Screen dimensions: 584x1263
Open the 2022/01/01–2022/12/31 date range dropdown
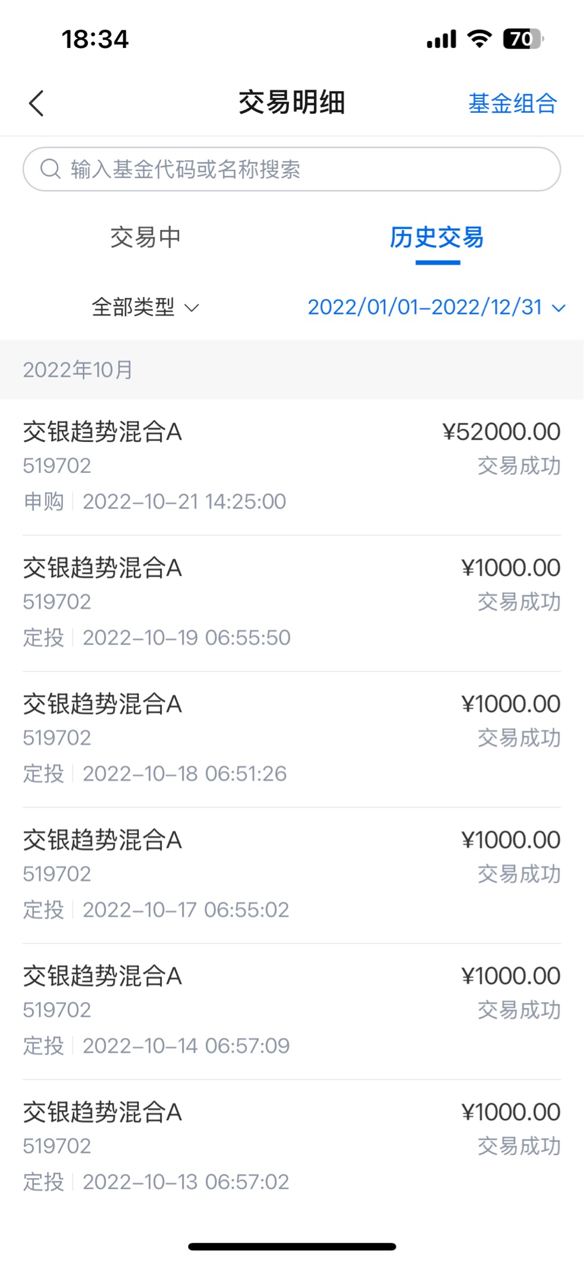[x=437, y=307]
